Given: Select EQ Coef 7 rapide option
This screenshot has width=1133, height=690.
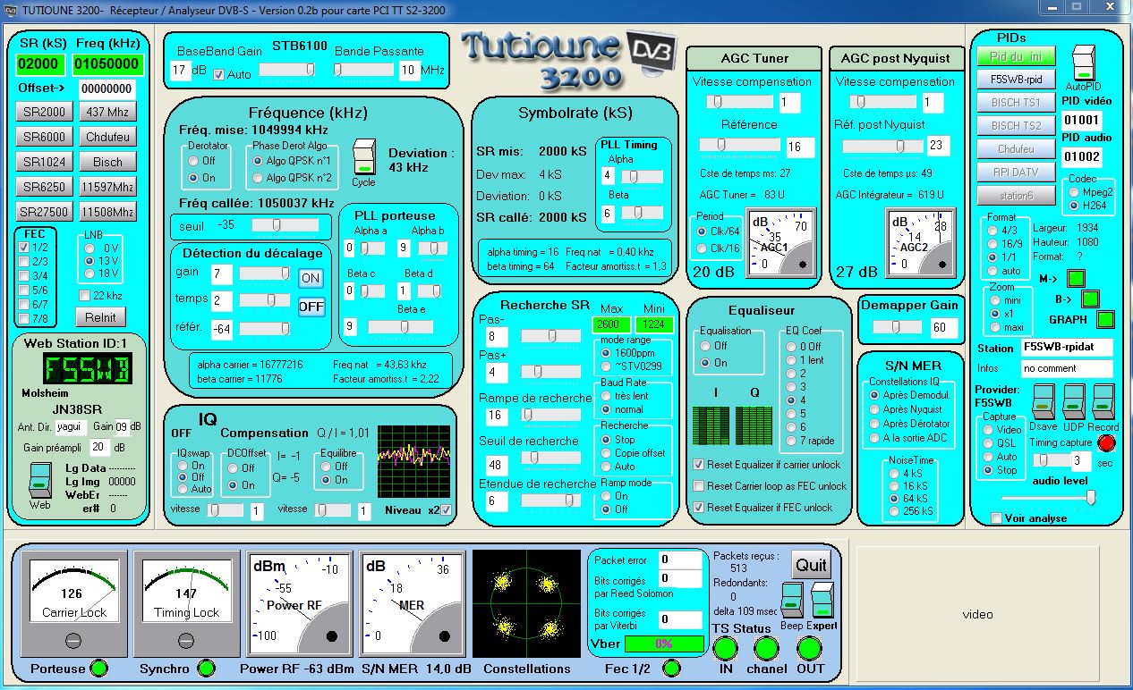Looking at the screenshot, I should coord(791,441).
